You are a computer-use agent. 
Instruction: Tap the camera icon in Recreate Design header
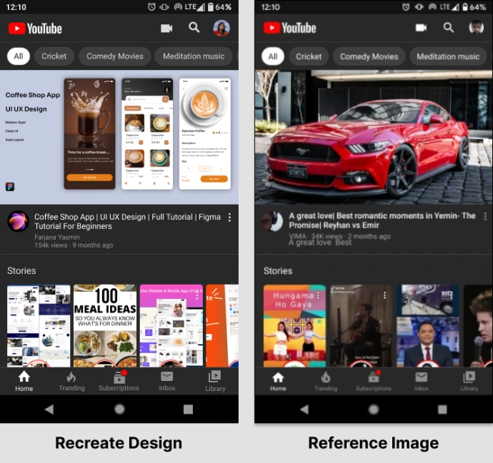166,28
